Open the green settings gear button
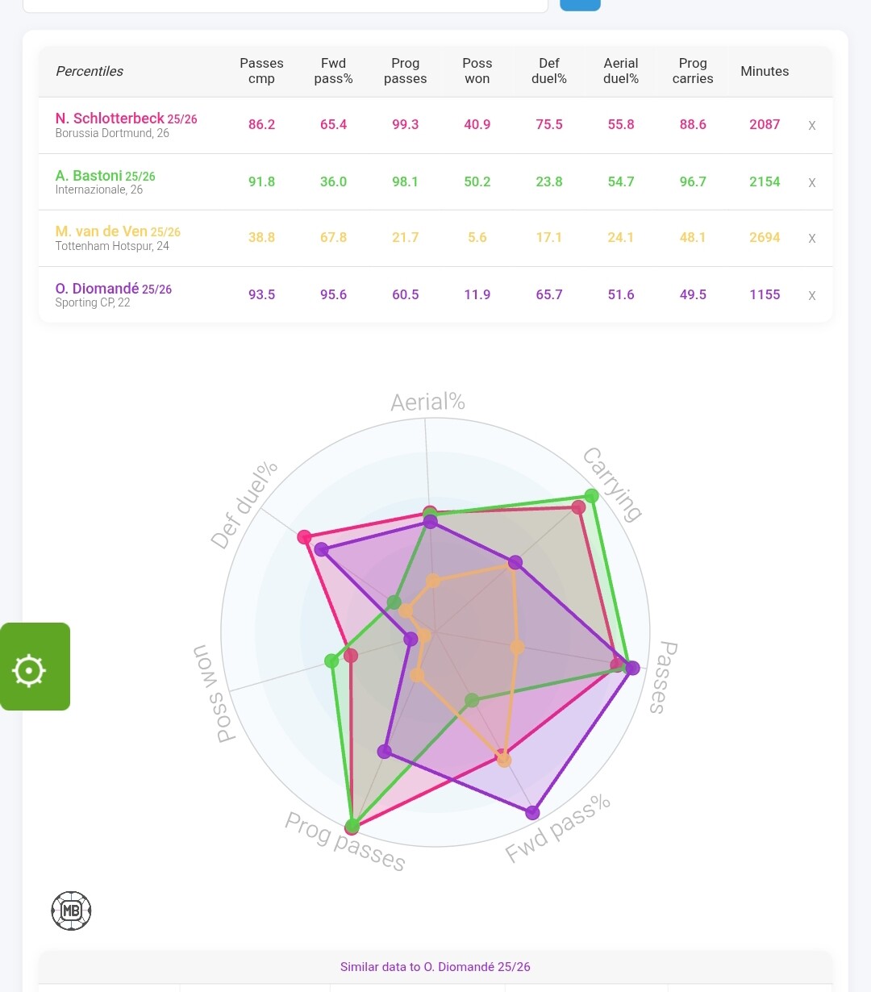 [x=30, y=669]
